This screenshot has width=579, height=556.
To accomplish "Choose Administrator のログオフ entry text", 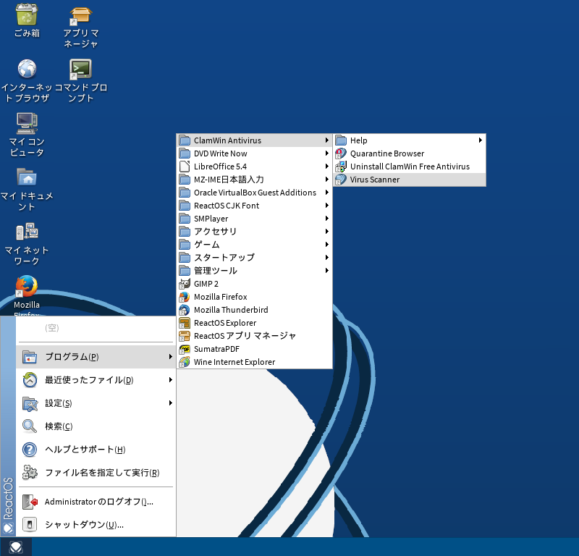I will point(99,502).
